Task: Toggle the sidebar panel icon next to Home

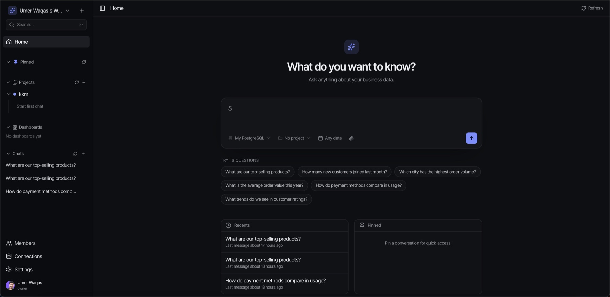Action: pyautogui.click(x=102, y=8)
